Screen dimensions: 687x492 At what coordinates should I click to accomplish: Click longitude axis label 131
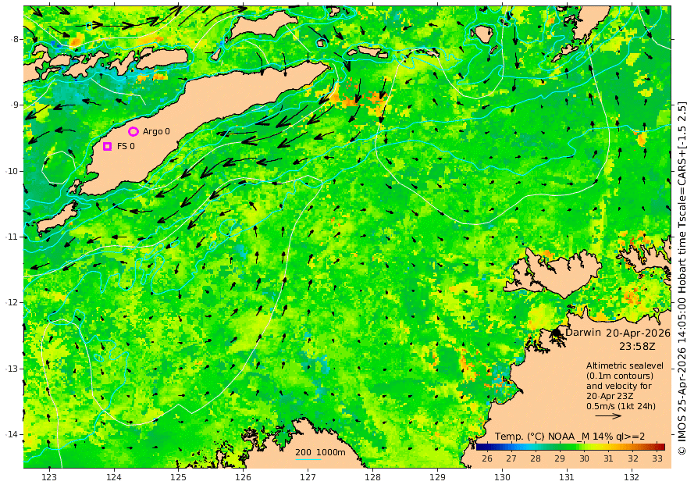567,477
